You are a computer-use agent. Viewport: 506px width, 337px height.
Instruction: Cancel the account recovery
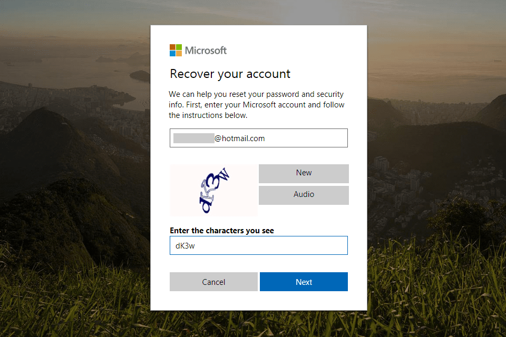click(x=213, y=282)
